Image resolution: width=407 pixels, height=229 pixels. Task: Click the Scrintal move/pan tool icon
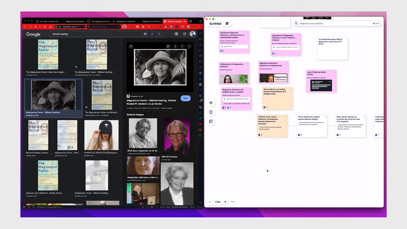click(211, 103)
